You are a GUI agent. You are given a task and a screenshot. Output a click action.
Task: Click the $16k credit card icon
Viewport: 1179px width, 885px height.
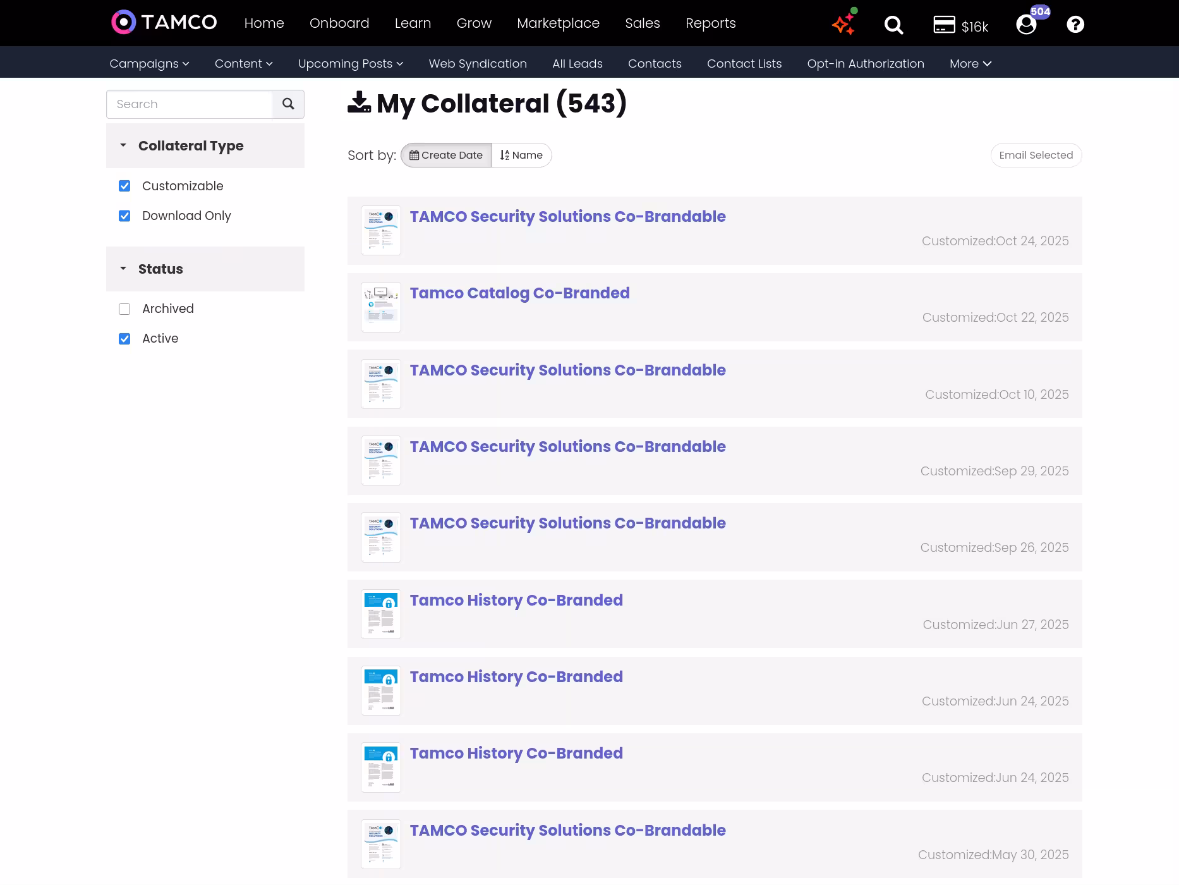point(944,25)
